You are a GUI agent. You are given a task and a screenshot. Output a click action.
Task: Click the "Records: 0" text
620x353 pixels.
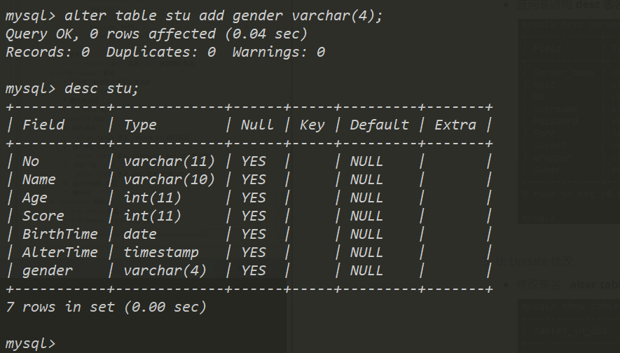(x=48, y=52)
